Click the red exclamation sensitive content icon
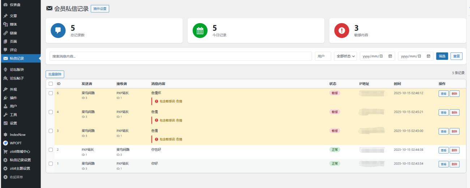The height and width of the screenshot is (188, 470). (342, 30)
